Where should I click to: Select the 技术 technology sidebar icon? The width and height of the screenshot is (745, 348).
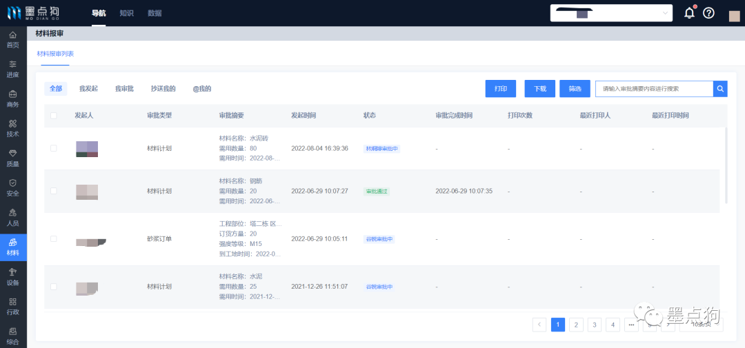tap(13, 128)
